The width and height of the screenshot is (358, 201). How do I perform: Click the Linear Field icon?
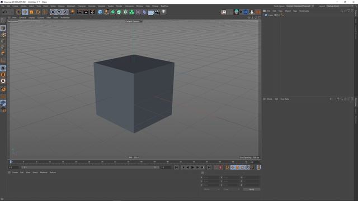pyautogui.click(x=138, y=12)
